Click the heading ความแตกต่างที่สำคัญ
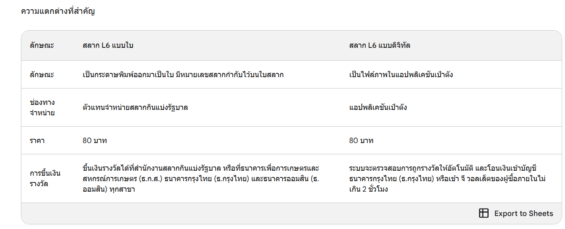Image resolution: width=565 pixels, height=229 pixels. click(58, 11)
